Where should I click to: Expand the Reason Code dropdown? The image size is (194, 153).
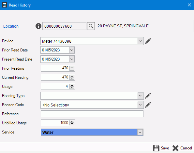pos(140,105)
